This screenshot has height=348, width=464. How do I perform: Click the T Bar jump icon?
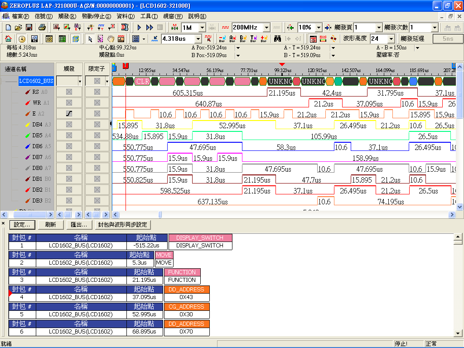(x=254, y=39)
